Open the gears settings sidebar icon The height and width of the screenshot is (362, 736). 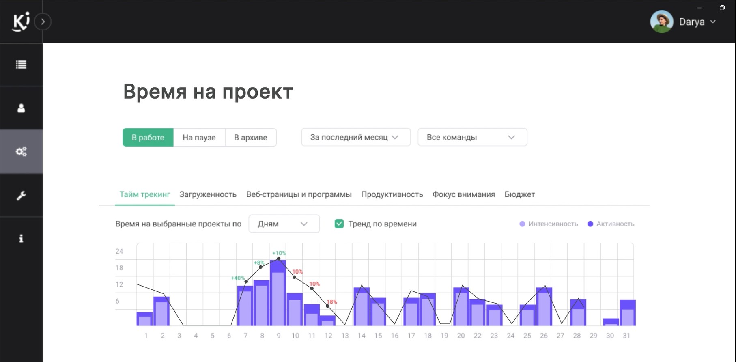pos(21,152)
